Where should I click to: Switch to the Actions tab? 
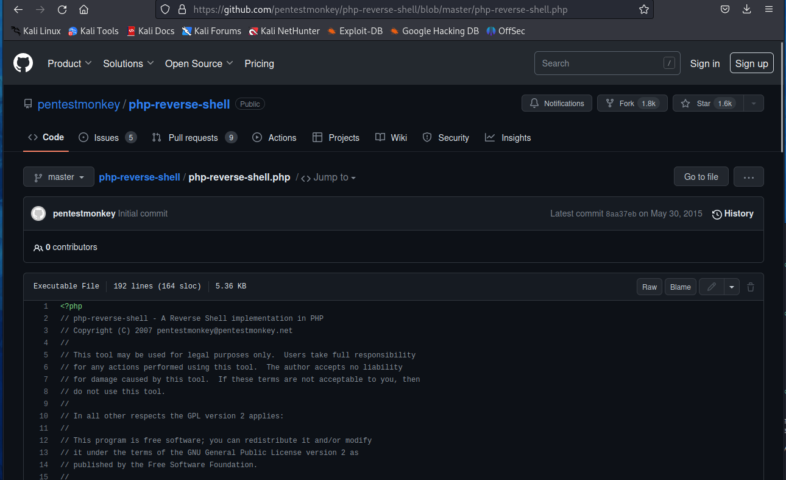(274, 138)
